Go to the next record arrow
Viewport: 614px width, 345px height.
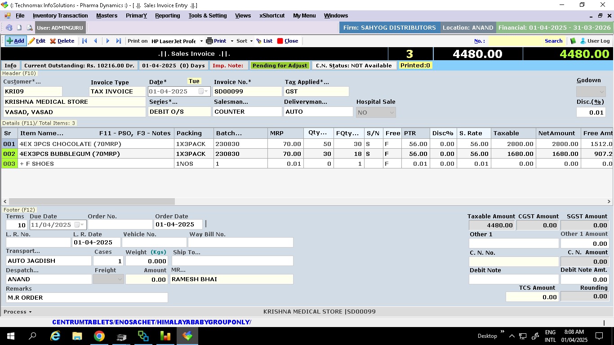click(107, 41)
